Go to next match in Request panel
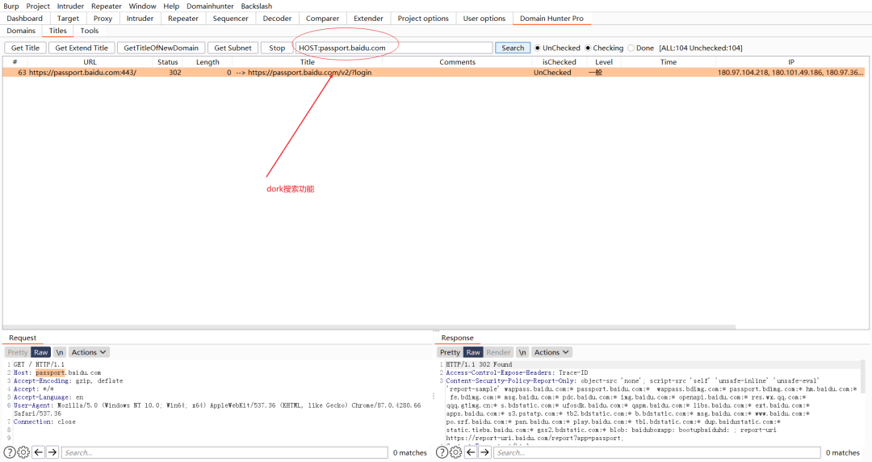 (x=52, y=452)
